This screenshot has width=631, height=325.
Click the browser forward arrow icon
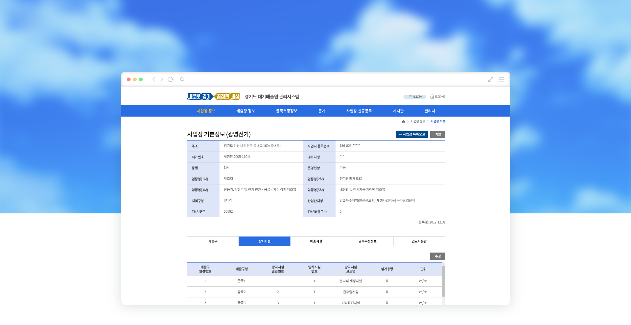[x=162, y=79]
